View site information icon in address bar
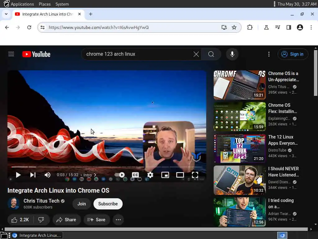 [42, 27]
